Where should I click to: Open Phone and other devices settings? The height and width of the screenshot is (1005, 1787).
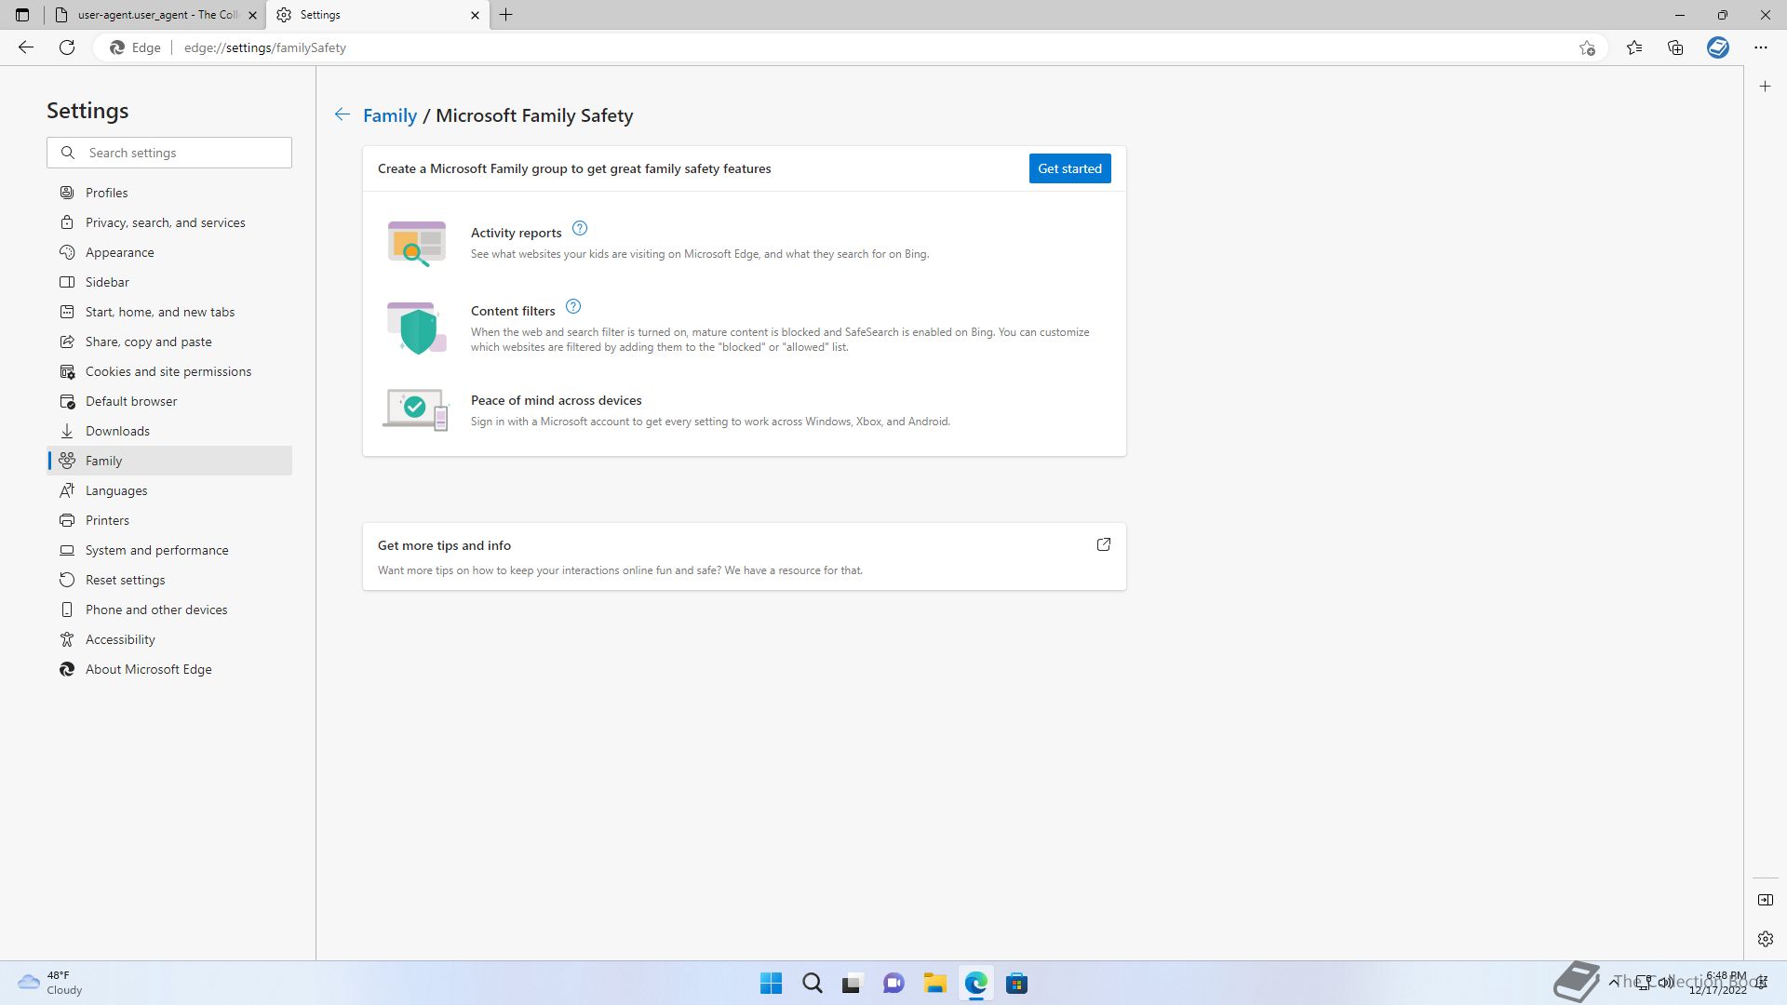click(x=169, y=610)
